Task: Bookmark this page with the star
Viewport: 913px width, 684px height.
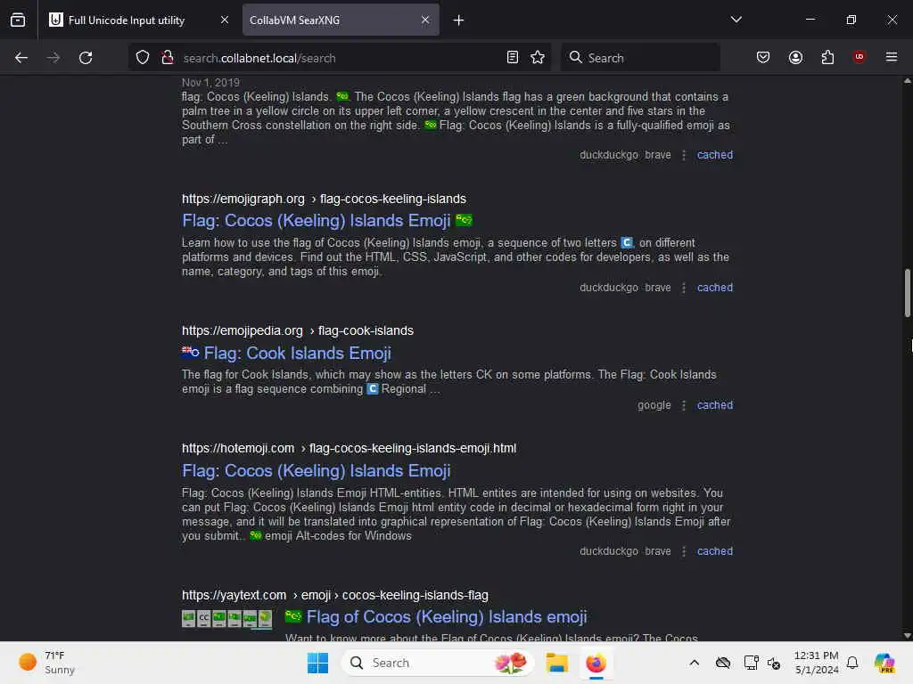Action: pyautogui.click(x=538, y=57)
